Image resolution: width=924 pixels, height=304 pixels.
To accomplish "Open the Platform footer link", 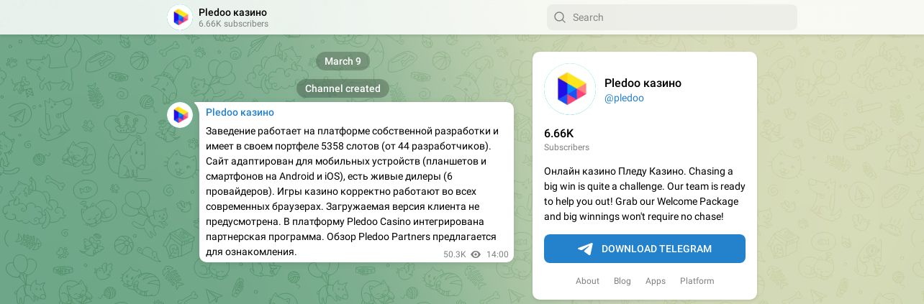I will click(697, 281).
